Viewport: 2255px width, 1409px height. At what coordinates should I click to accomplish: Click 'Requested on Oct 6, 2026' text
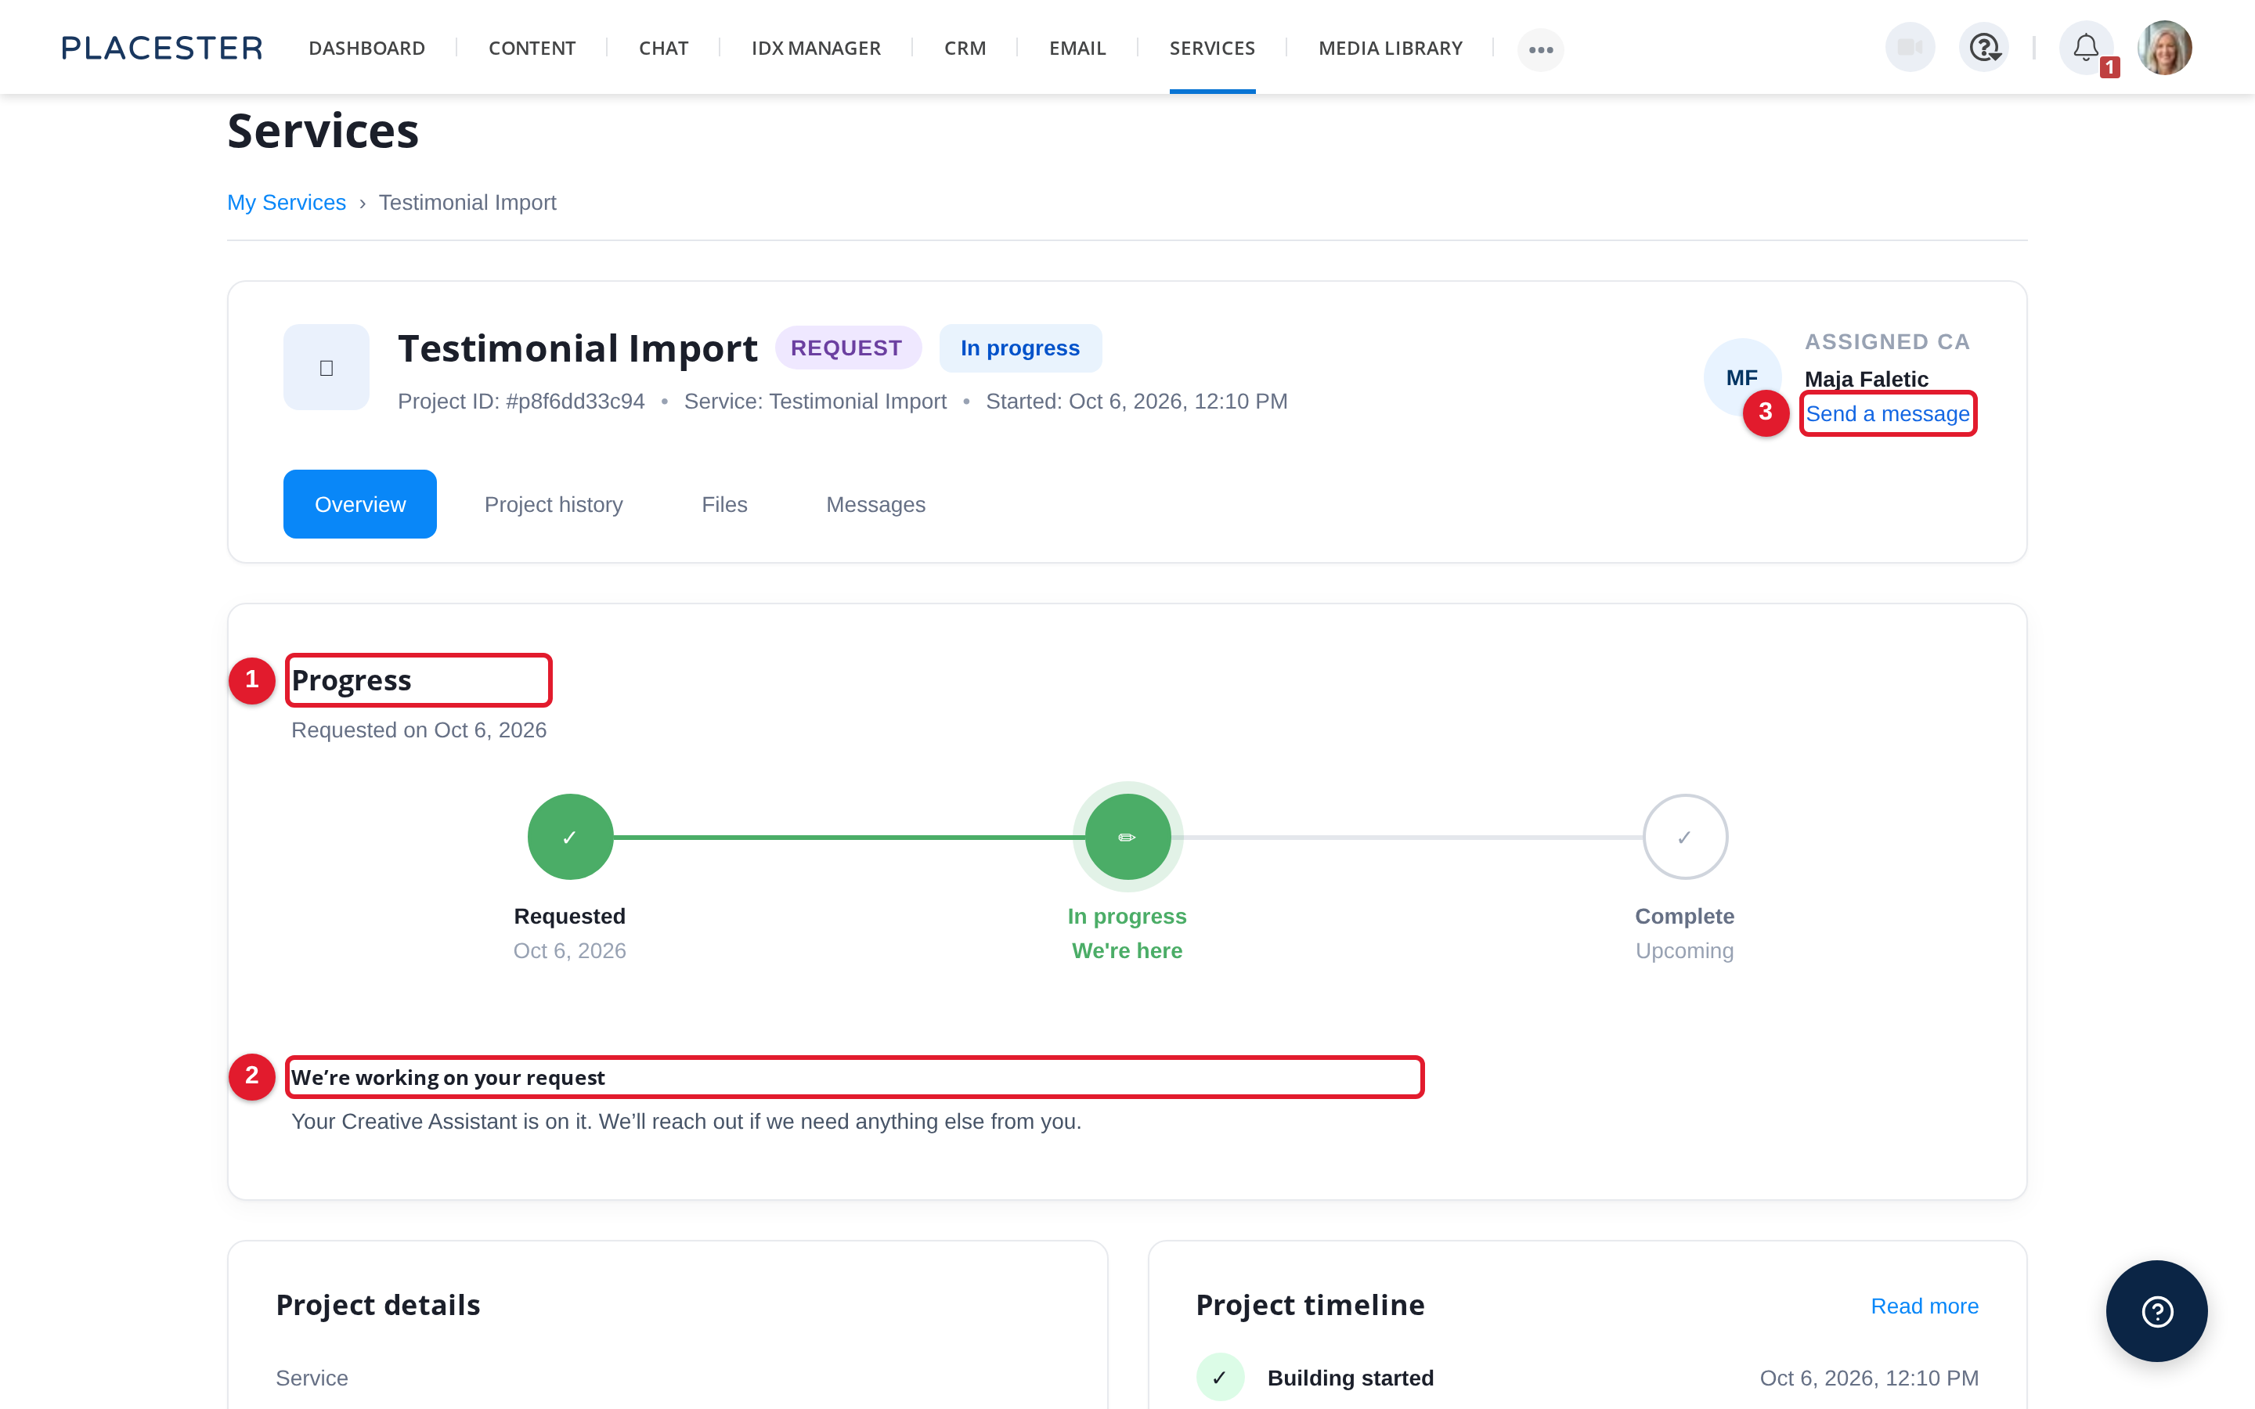pos(418,730)
